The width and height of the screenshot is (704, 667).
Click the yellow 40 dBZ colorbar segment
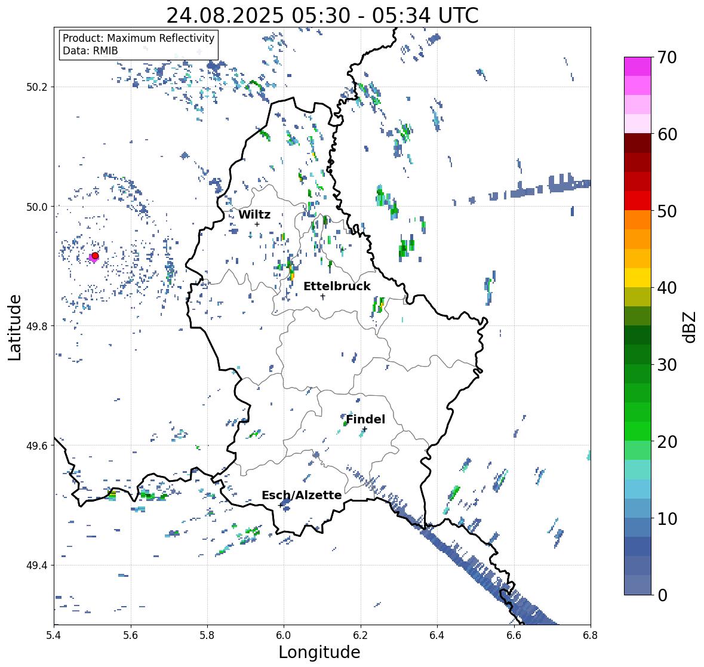[x=638, y=278]
